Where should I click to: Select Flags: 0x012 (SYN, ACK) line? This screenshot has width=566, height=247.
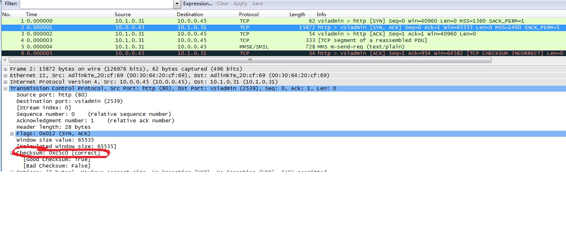(53, 134)
